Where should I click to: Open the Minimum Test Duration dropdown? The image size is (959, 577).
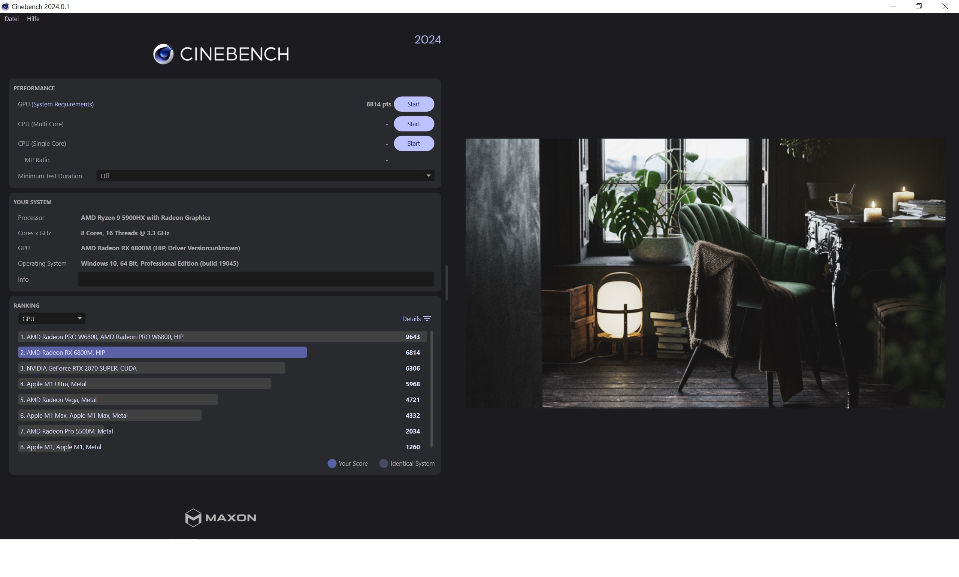point(265,176)
